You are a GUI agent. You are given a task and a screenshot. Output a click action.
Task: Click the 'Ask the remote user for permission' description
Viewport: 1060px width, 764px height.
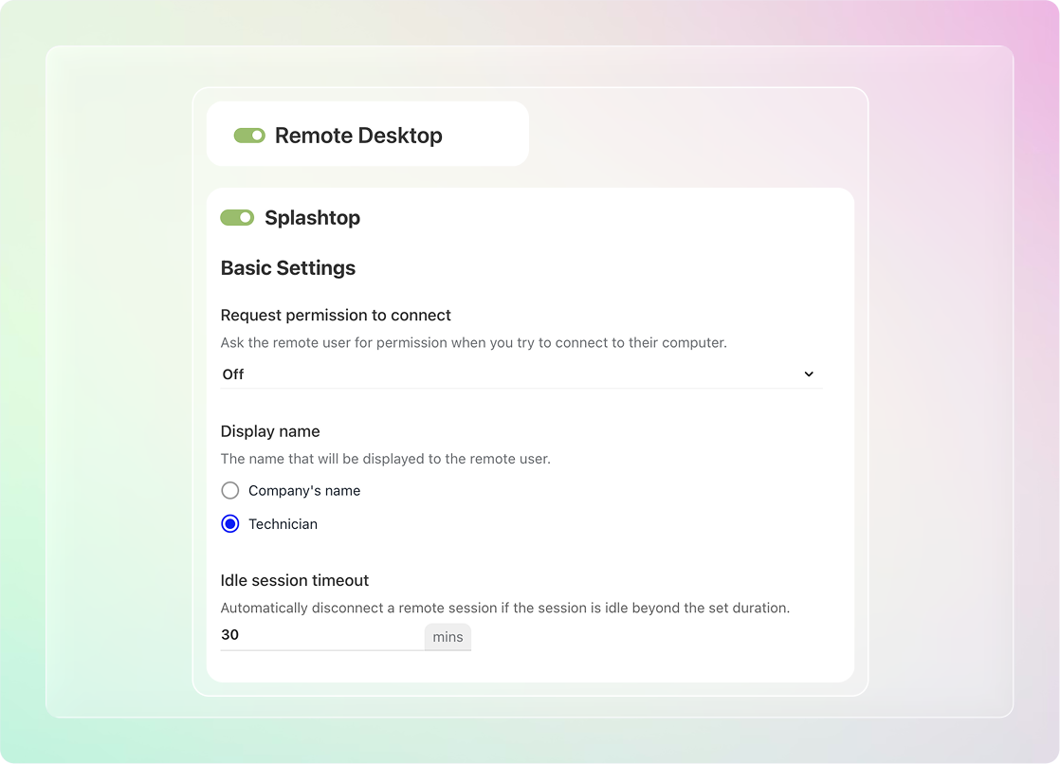pyautogui.click(x=473, y=342)
